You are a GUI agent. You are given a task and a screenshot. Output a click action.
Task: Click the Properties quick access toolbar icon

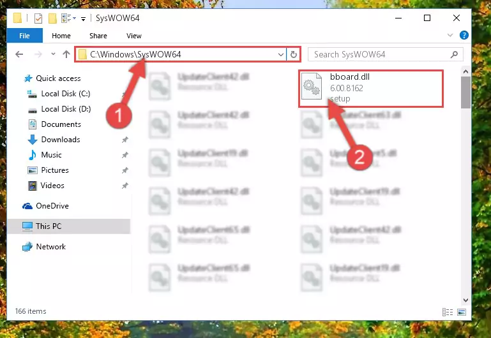tap(38, 18)
